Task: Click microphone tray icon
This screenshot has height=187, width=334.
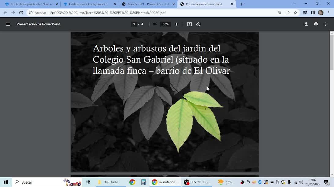Action: pyautogui.click(x=289, y=182)
